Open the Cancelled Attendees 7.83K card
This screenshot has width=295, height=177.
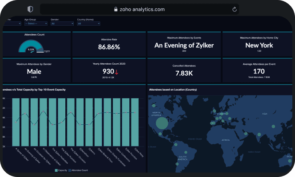(184, 70)
